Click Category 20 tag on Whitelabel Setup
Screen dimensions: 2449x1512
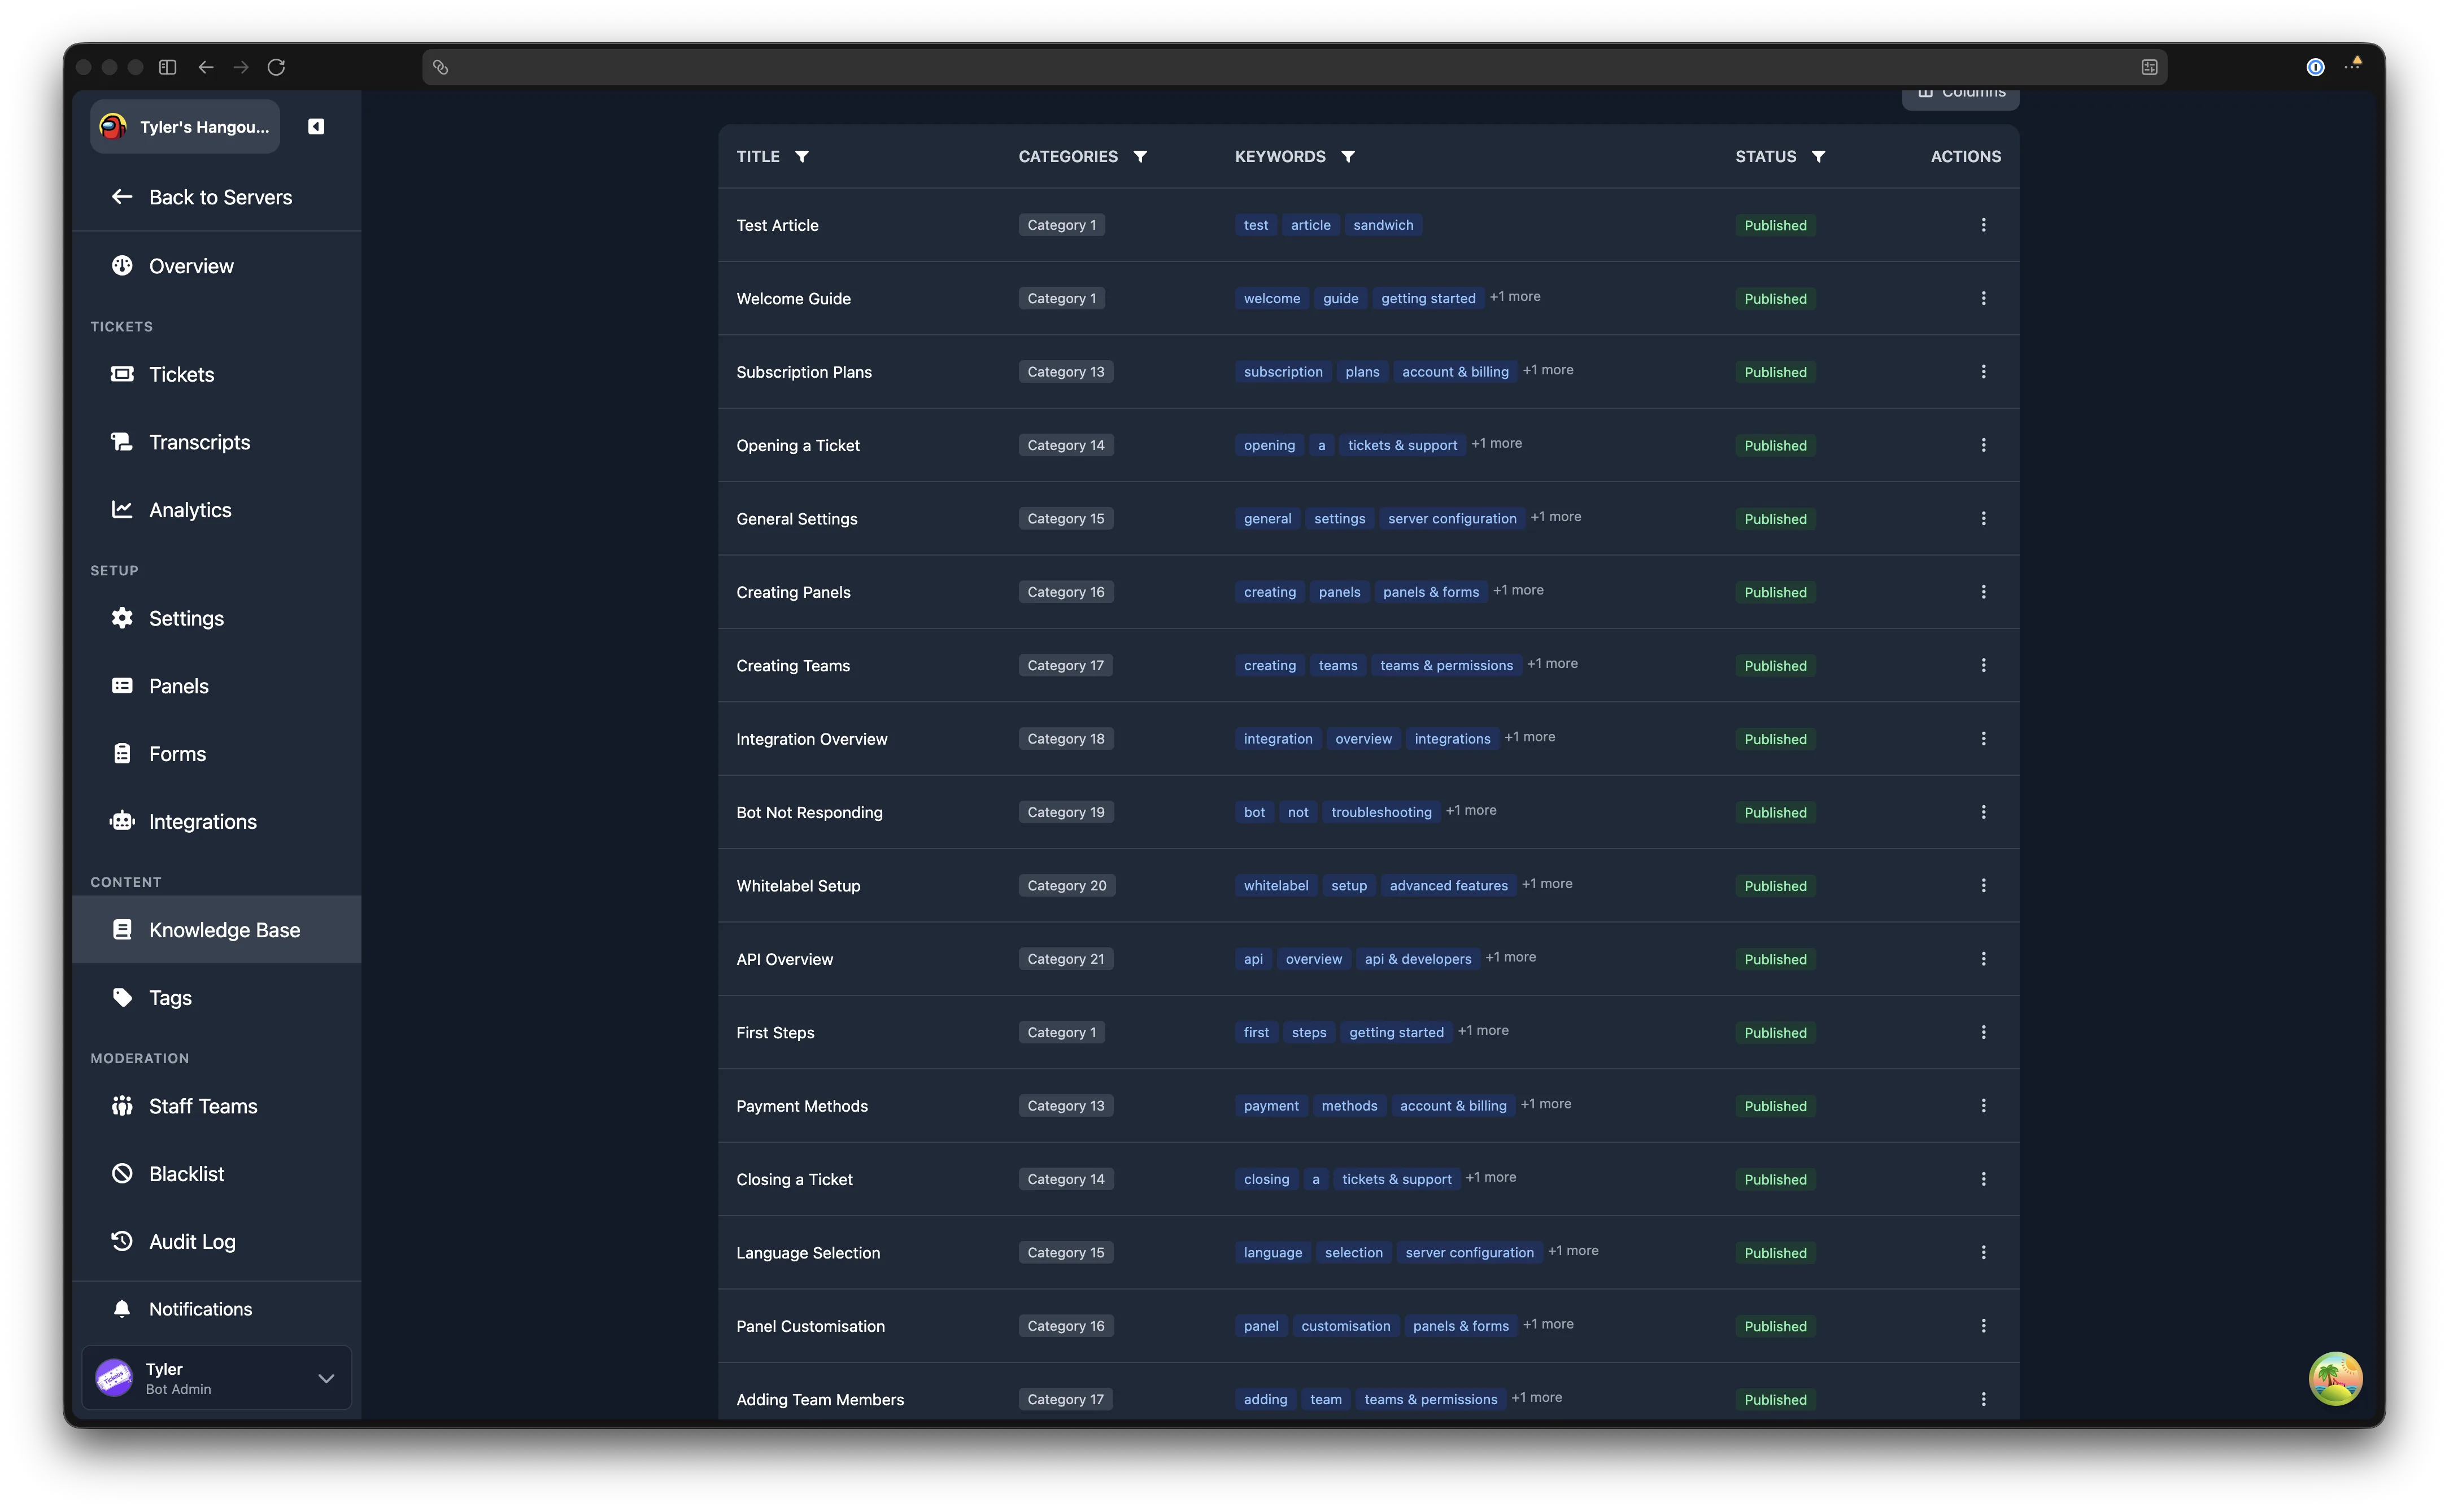coord(1066,886)
